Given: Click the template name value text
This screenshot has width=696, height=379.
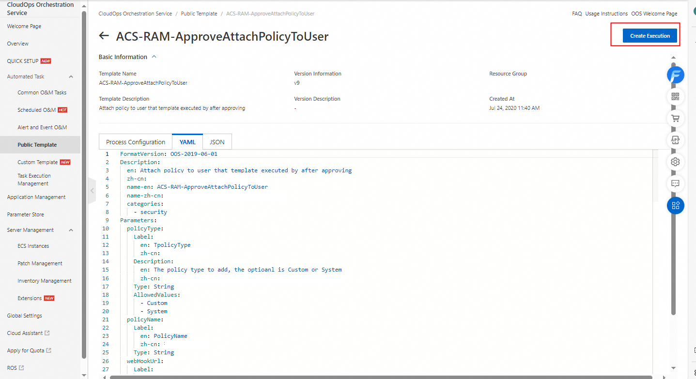Looking at the screenshot, I should point(143,83).
